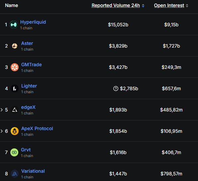
Task: Click the Name column header
Action: [12, 6]
